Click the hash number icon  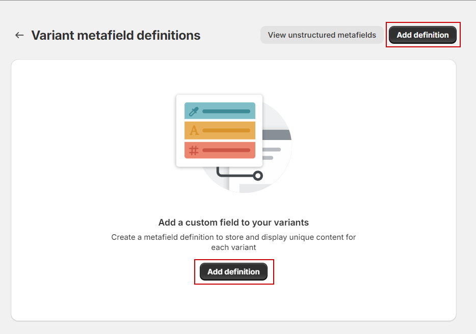pos(194,150)
